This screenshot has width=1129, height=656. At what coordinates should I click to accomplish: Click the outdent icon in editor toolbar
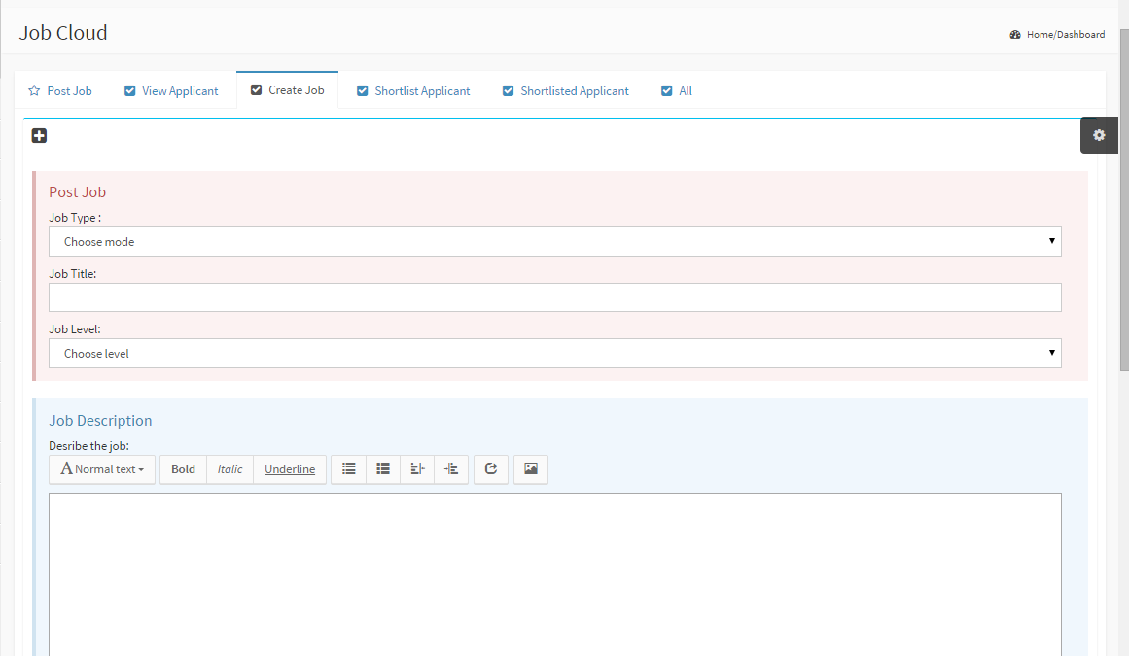tap(417, 469)
